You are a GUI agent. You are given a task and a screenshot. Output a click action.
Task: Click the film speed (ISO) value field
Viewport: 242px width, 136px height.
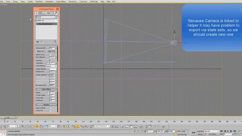point(52,85)
